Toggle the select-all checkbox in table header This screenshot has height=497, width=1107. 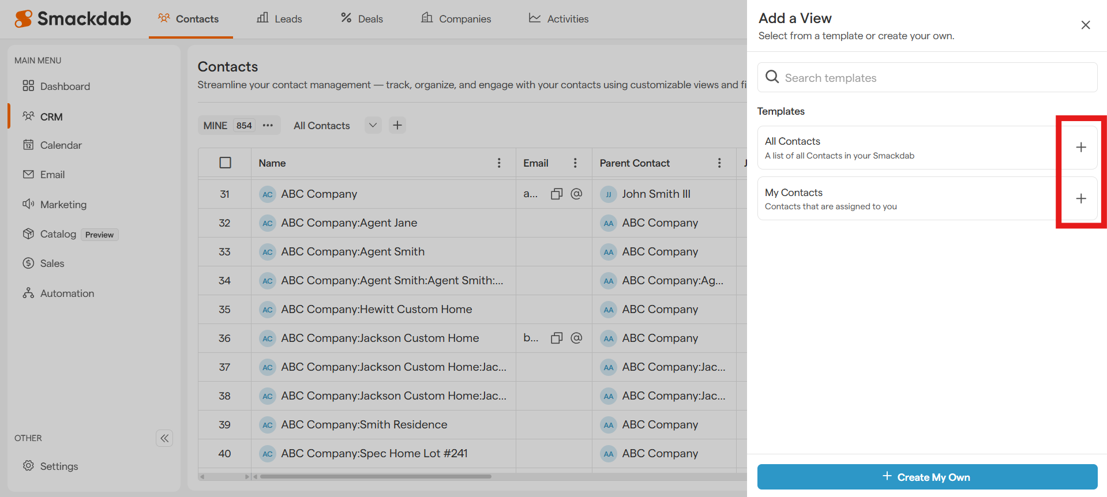point(225,163)
